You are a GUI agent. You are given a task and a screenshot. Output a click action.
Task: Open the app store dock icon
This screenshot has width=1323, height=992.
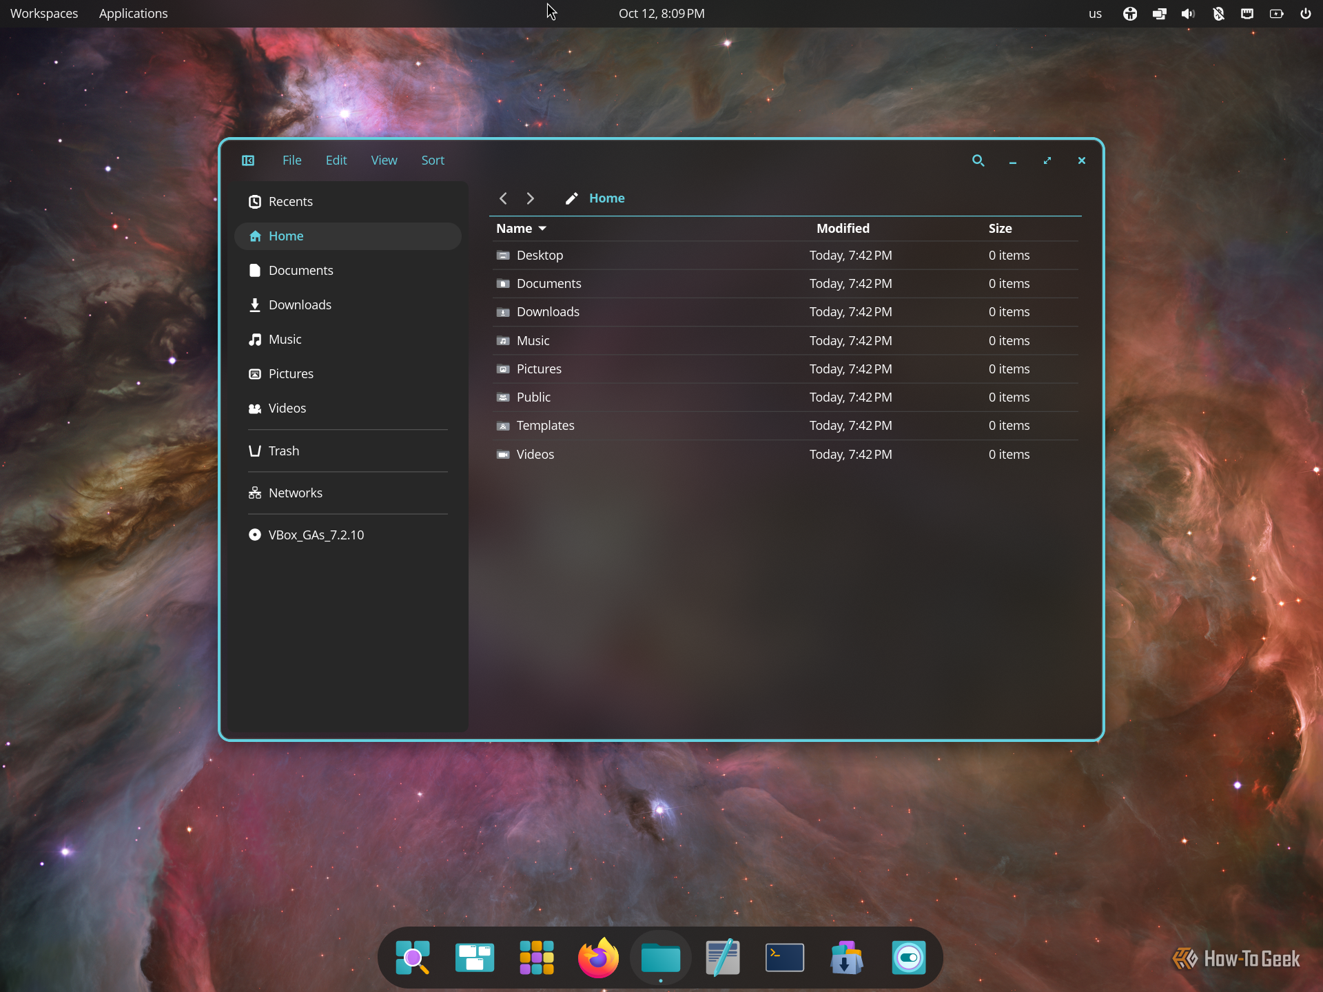(847, 958)
